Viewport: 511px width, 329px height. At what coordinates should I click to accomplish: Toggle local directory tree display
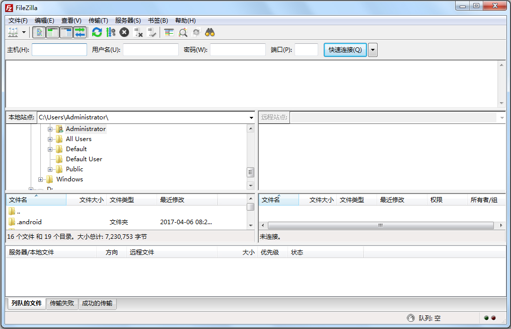[x=52, y=32]
